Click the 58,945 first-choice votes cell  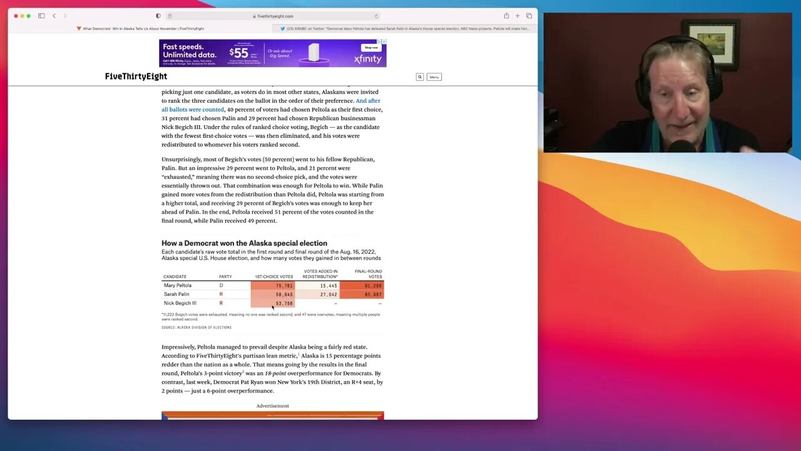pos(273,294)
